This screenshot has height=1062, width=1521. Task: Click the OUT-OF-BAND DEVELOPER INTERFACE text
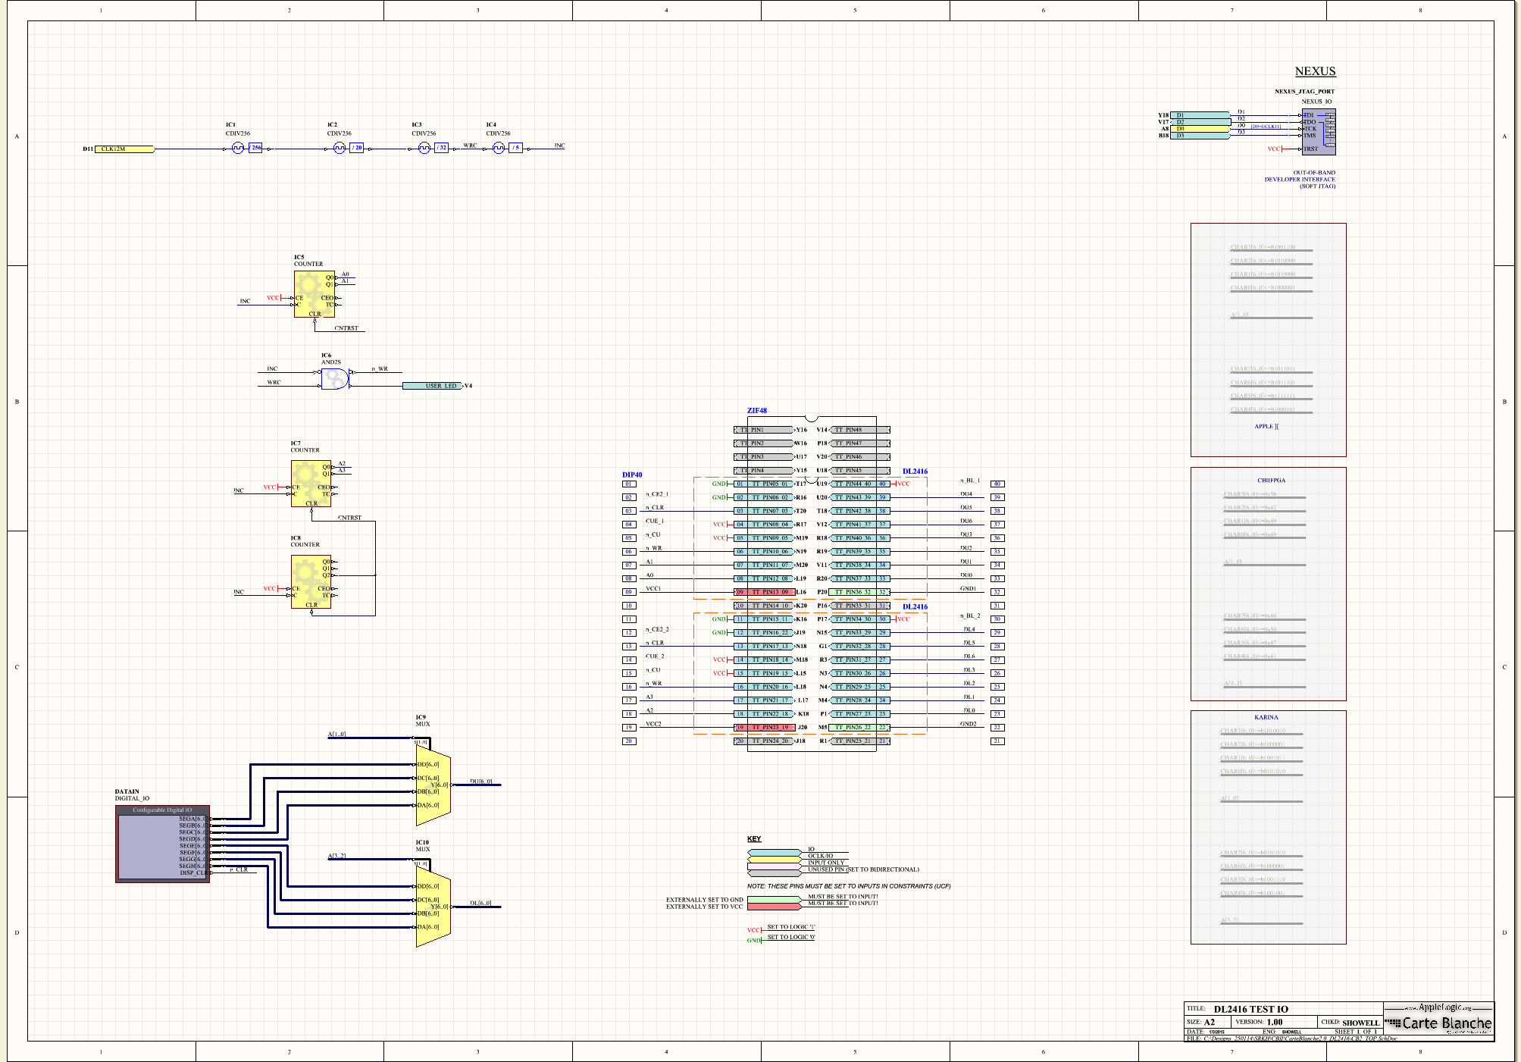point(1300,180)
